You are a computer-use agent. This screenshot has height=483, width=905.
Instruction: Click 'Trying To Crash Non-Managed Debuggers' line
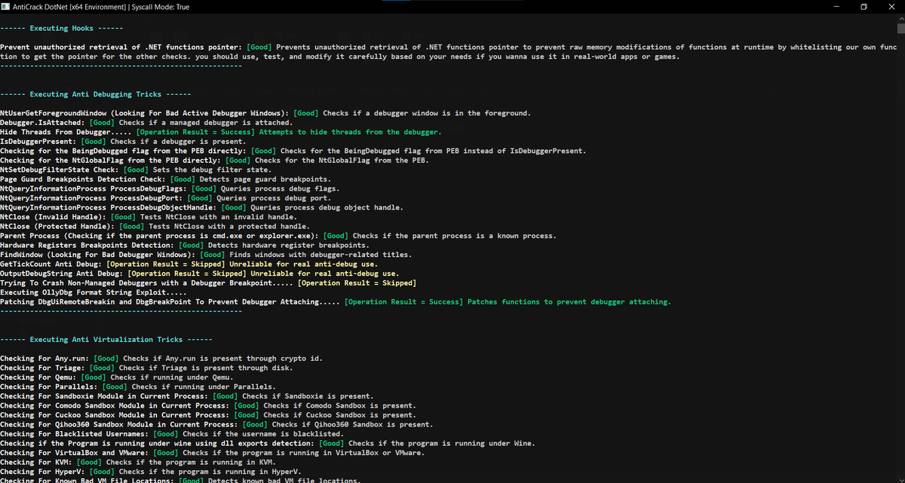[x=208, y=283]
